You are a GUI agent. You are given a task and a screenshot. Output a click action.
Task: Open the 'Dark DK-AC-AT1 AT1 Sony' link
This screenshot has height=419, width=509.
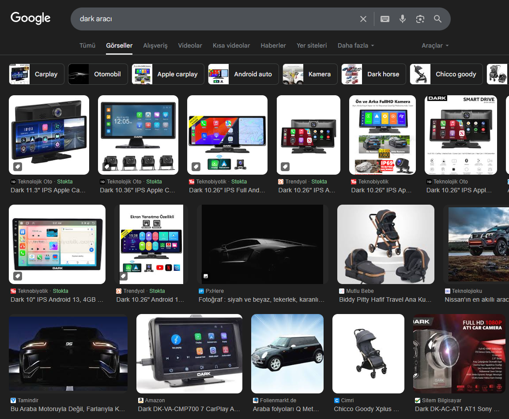coord(457,409)
